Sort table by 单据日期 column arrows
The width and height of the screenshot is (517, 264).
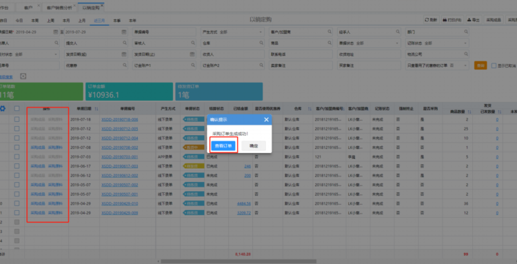click(97, 108)
